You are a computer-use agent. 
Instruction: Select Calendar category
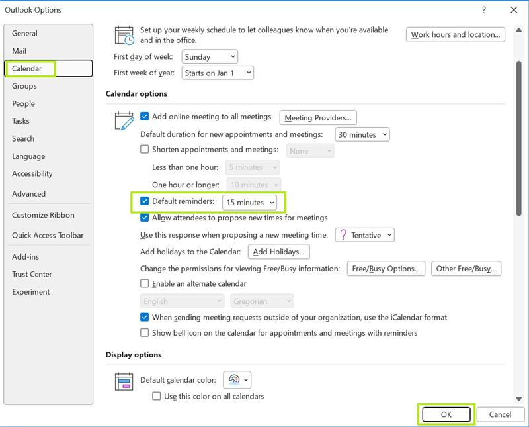(48, 68)
